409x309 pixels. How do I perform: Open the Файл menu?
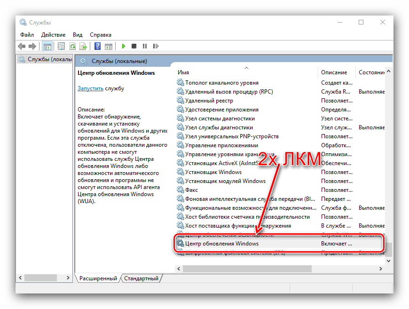tap(27, 35)
